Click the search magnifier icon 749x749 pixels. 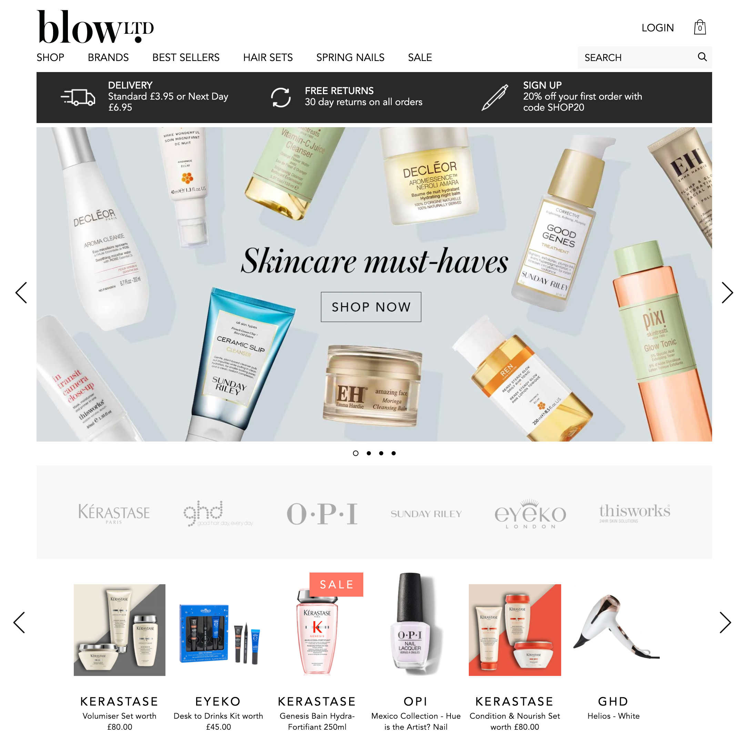tap(703, 57)
